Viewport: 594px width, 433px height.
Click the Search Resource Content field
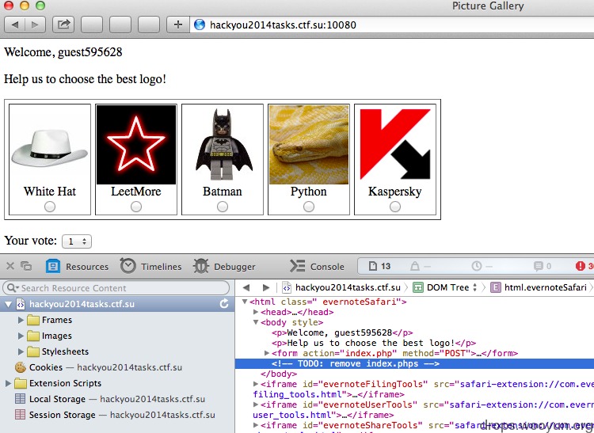pos(116,288)
